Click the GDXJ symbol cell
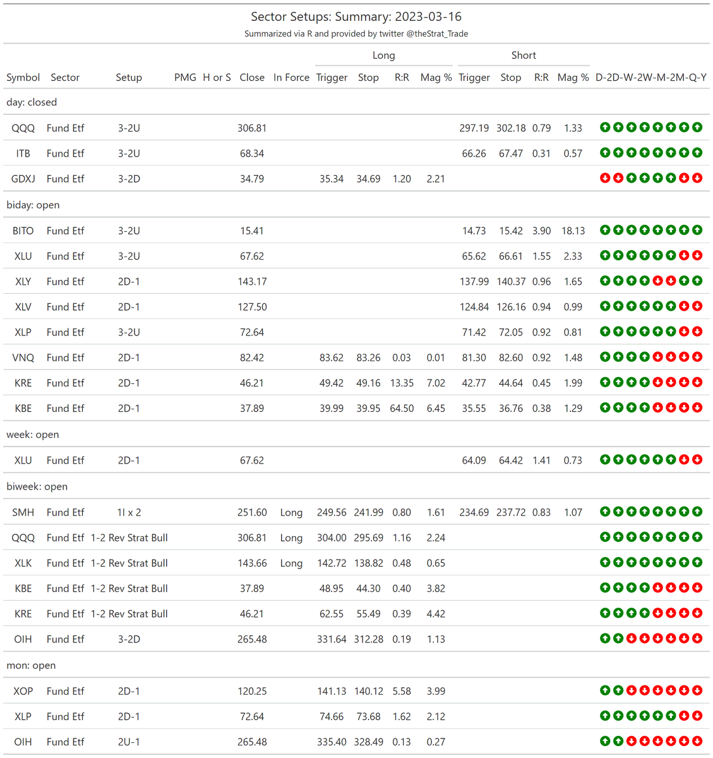Viewport: 713px width, 758px height. coord(23,179)
